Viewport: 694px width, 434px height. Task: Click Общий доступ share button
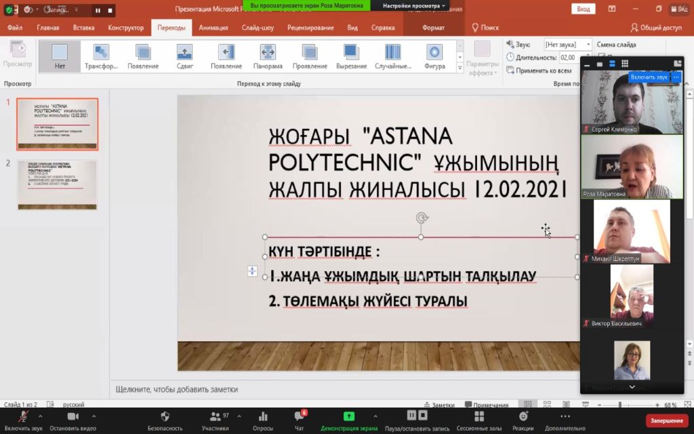(x=656, y=27)
